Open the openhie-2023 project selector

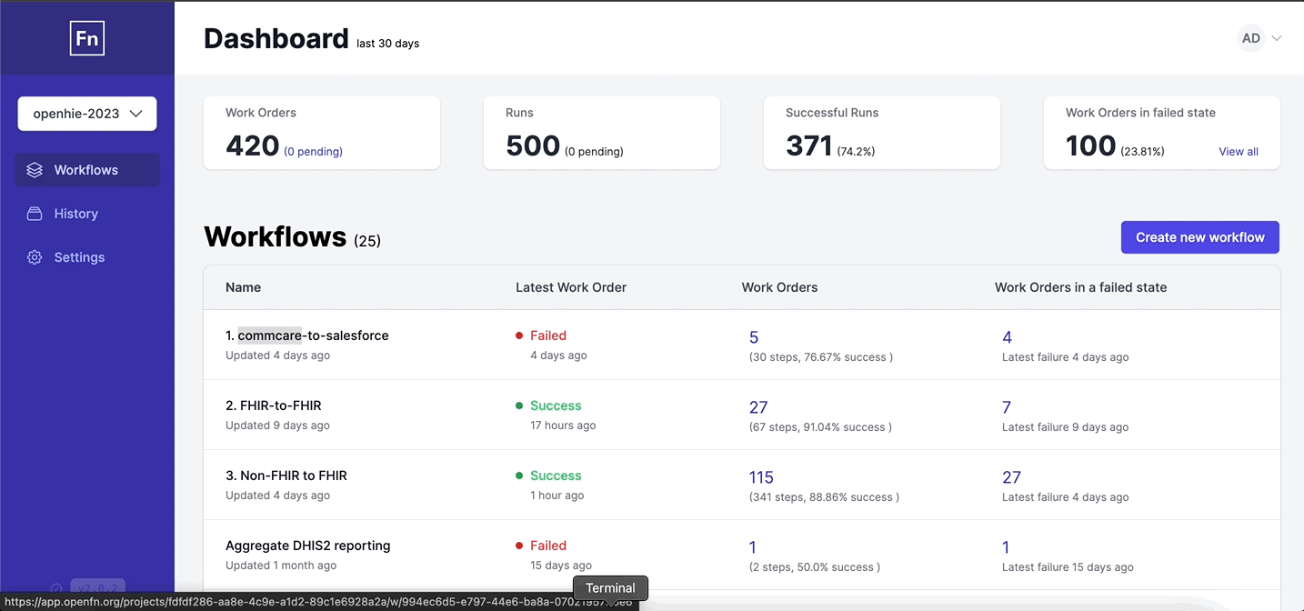87,114
